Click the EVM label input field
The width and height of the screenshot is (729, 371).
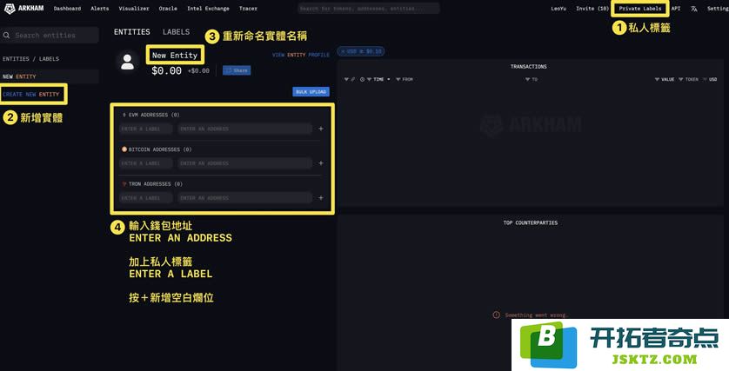pos(146,129)
